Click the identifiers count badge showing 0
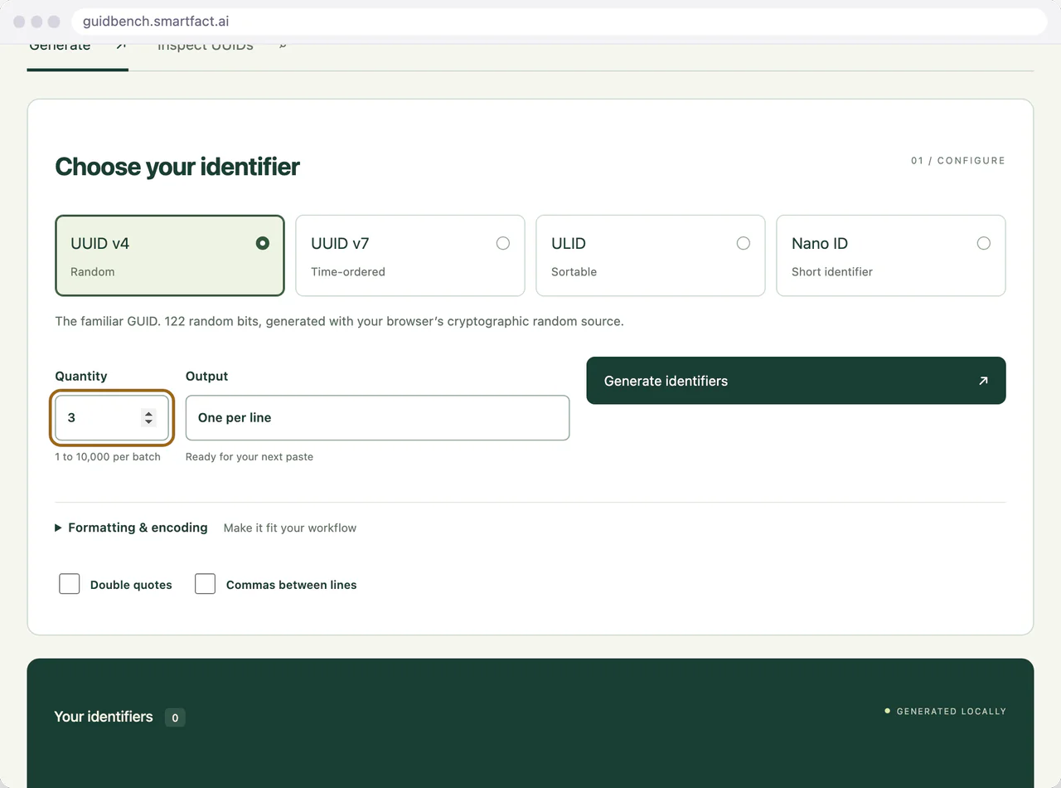This screenshot has width=1061, height=788. point(174,717)
